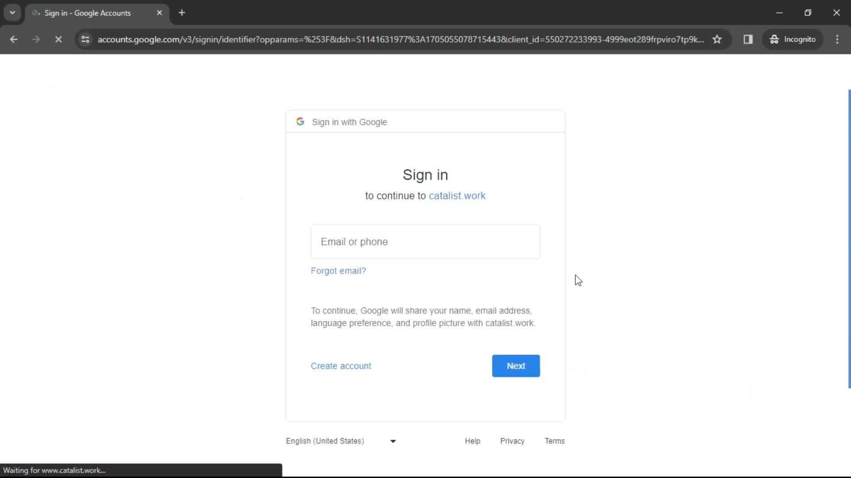Click the Incognito mode icon
Viewport: 851px width, 478px height.
coord(773,39)
